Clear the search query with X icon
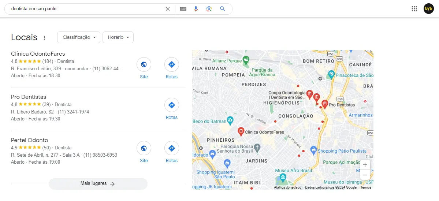Screen dimensions: 439x201 168,9
